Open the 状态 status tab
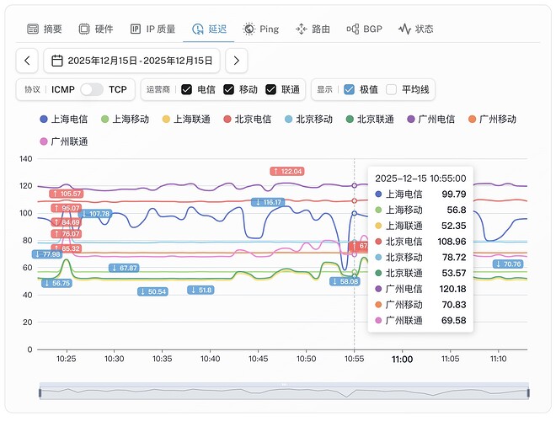The width and height of the screenshot is (556, 421). 416,29
